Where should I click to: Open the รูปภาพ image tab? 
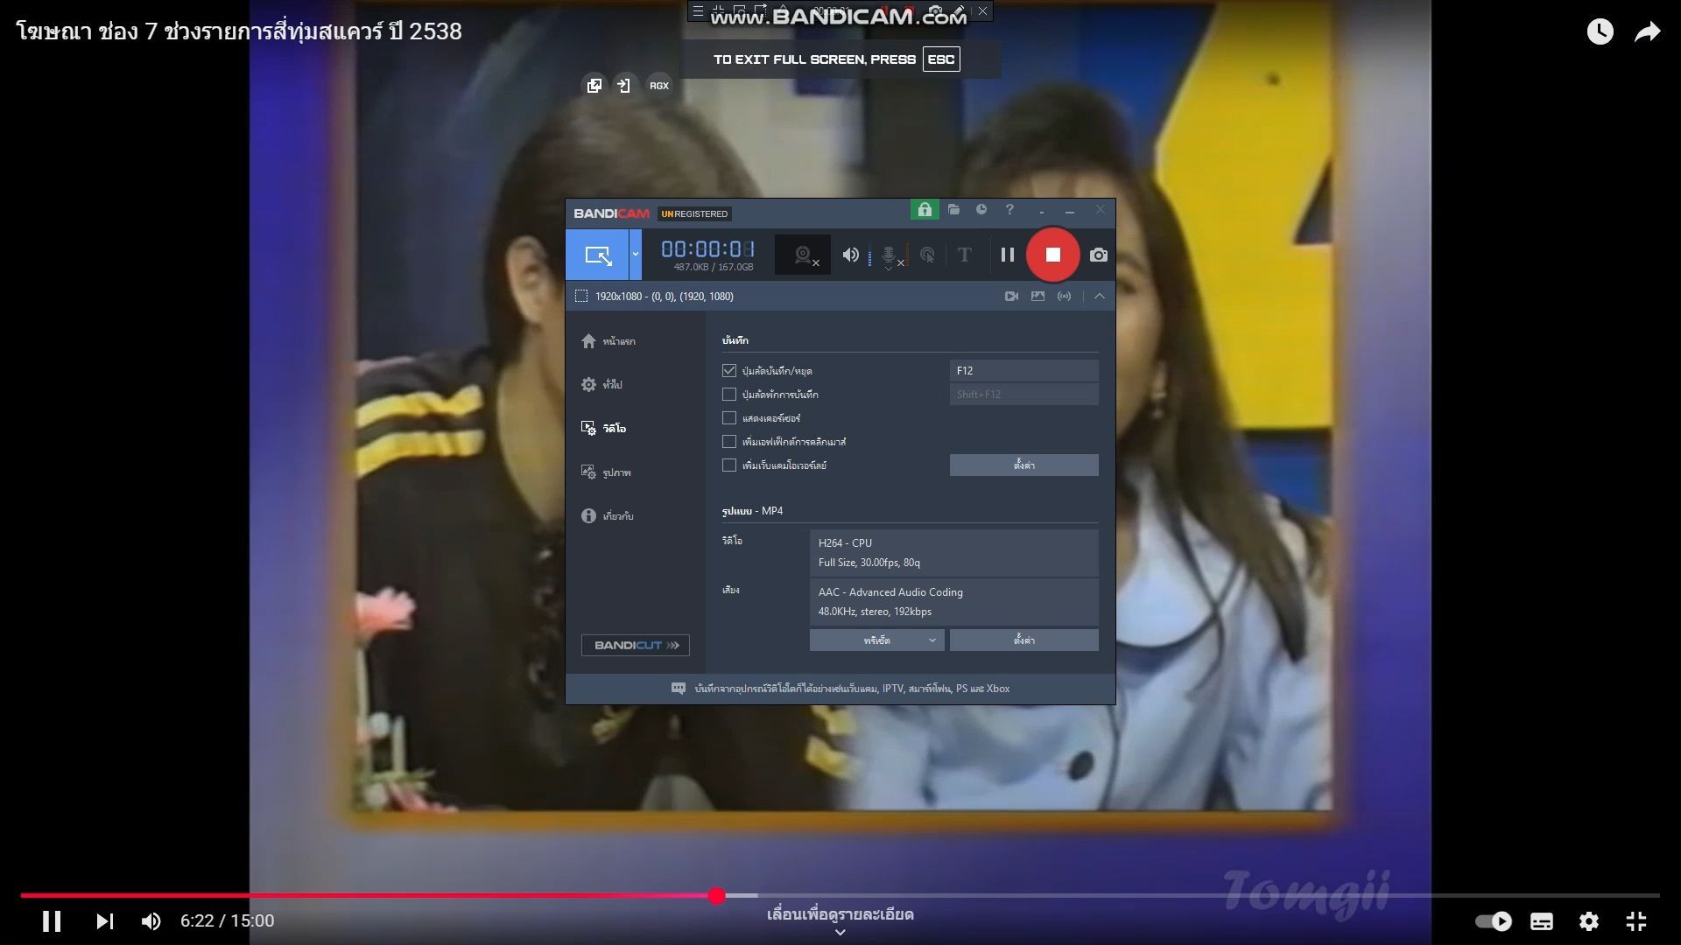pyautogui.click(x=606, y=472)
